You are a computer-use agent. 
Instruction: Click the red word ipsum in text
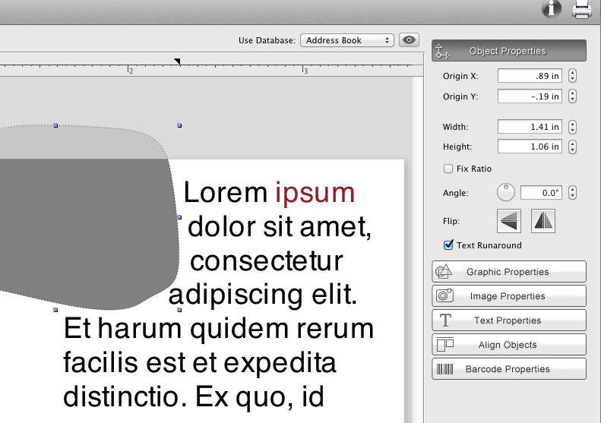tap(315, 193)
